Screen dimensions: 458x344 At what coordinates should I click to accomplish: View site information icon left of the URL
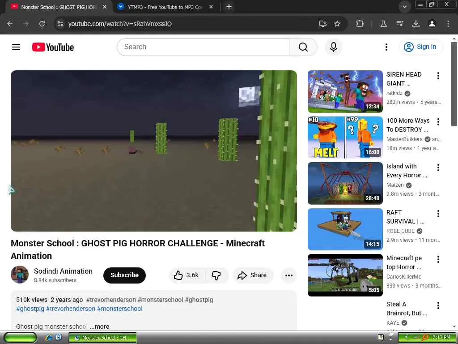point(60,24)
